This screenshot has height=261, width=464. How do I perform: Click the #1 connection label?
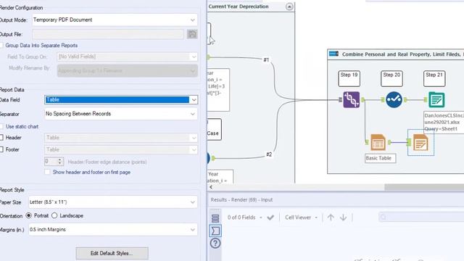point(266,59)
